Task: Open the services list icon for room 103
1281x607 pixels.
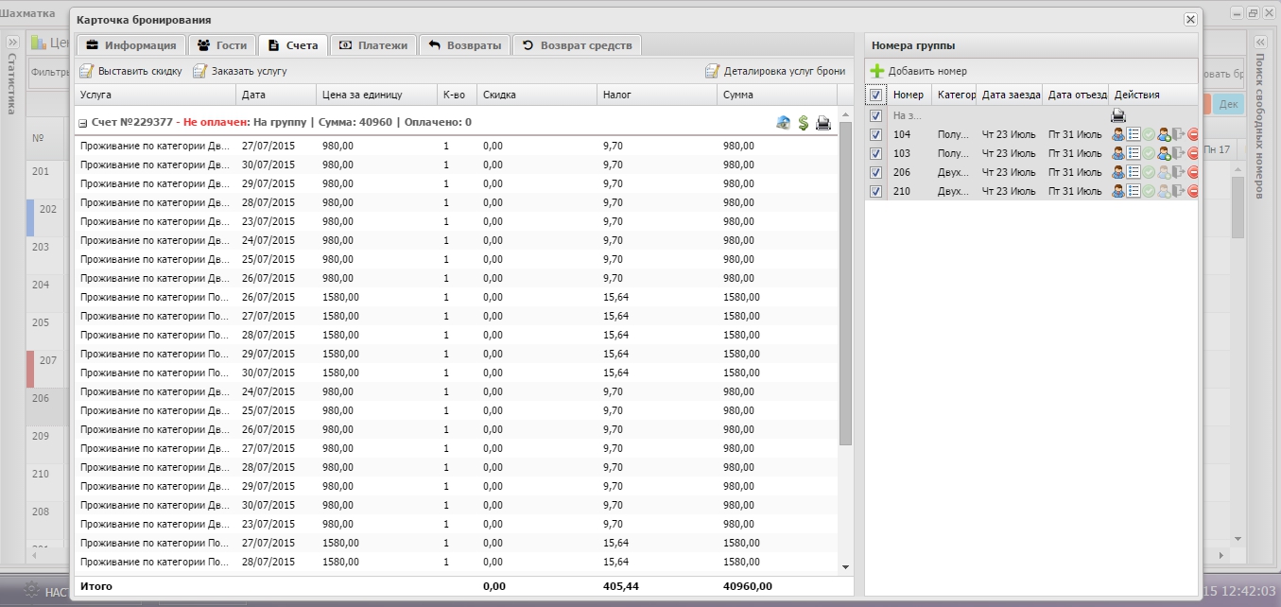Action: tap(1134, 153)
